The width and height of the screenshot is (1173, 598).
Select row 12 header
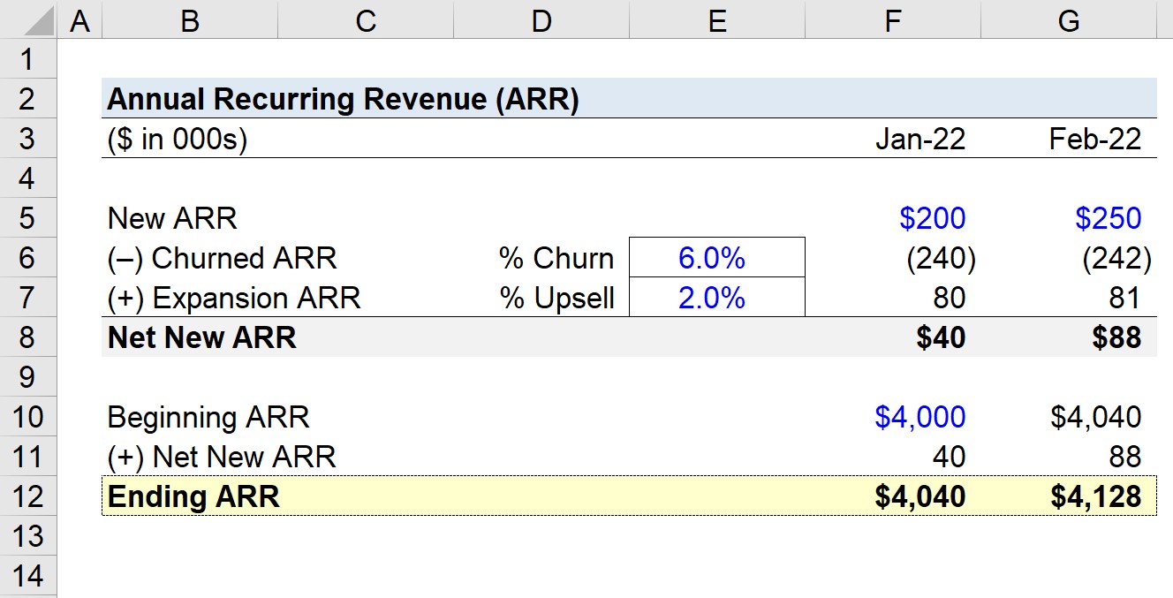click(28, 496)
